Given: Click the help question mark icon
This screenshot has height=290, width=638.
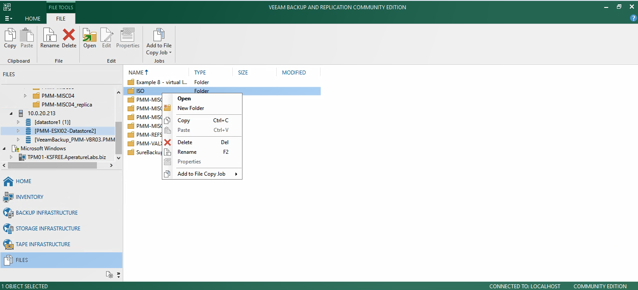Looking at the screenshot, I should pyautogui.click(x=633, y=18).
